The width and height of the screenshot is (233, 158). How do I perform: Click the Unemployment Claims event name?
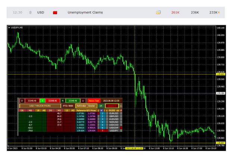(85, 12)
